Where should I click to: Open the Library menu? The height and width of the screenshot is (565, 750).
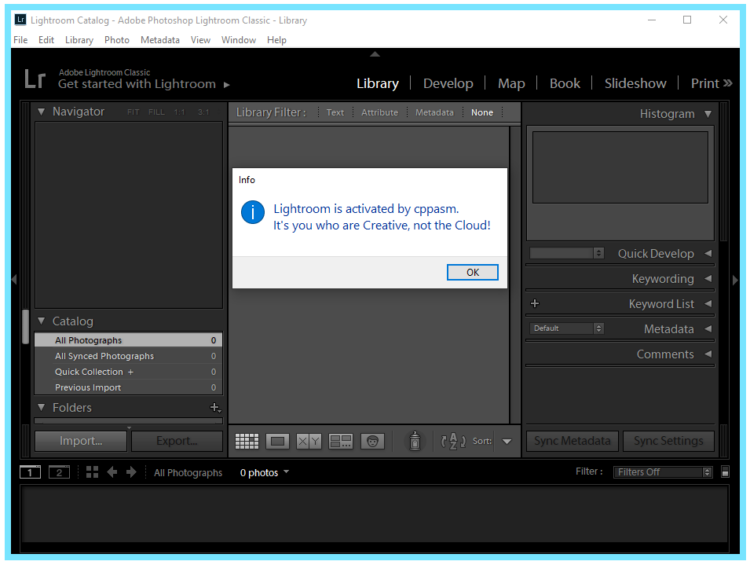coord(79,40)
